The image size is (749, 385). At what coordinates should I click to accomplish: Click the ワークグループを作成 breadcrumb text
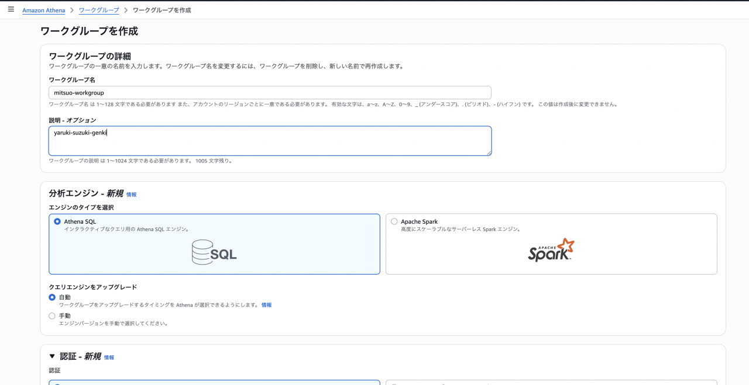tap(162, 11)
